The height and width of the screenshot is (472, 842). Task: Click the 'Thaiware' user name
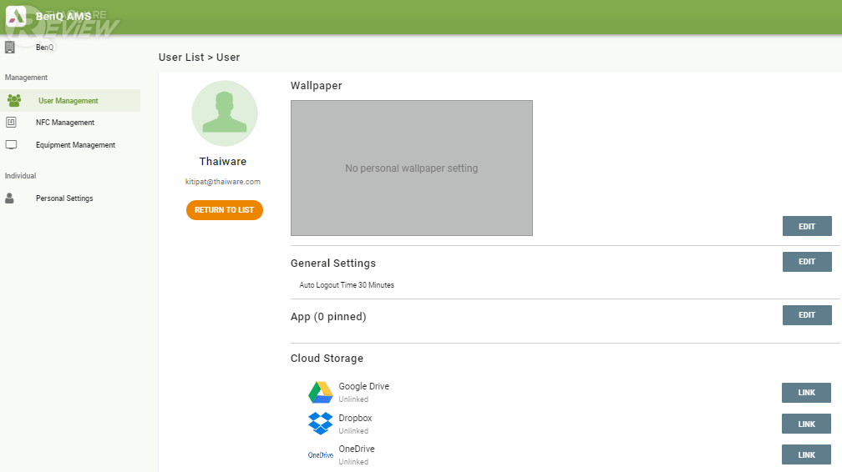223,162
